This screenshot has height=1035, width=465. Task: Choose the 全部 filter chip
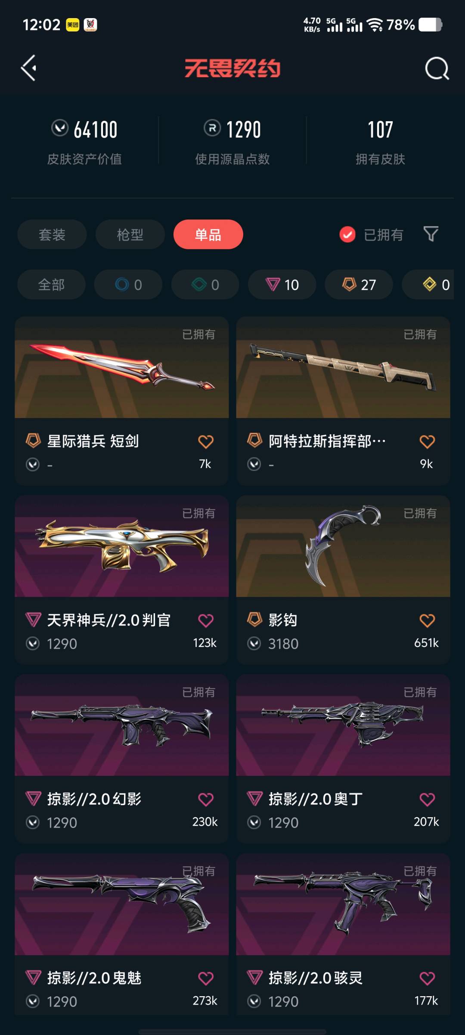point(51,285)
